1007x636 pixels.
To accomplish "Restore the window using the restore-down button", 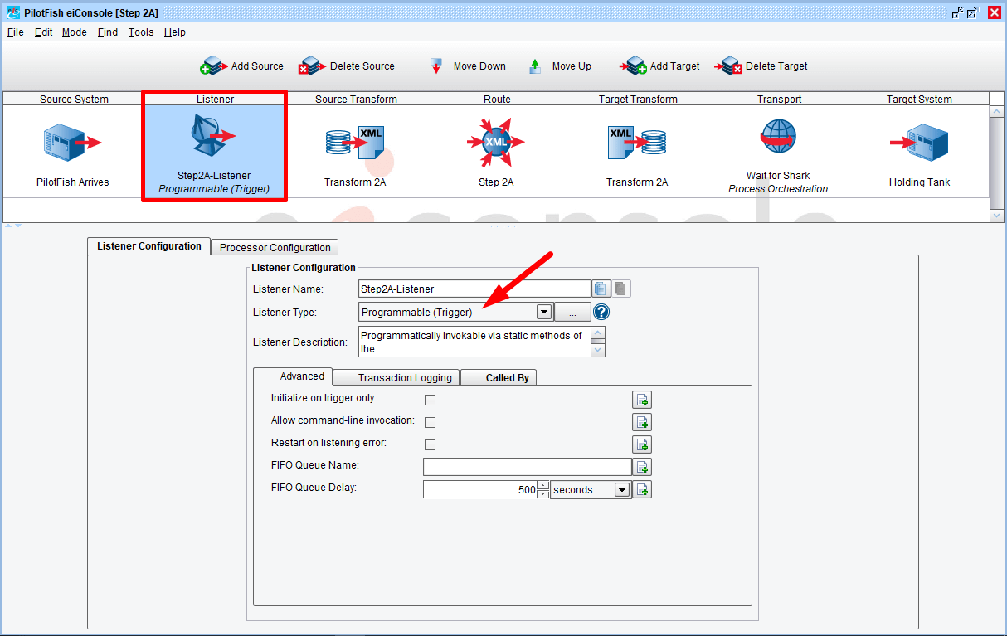I will [974, 12].
